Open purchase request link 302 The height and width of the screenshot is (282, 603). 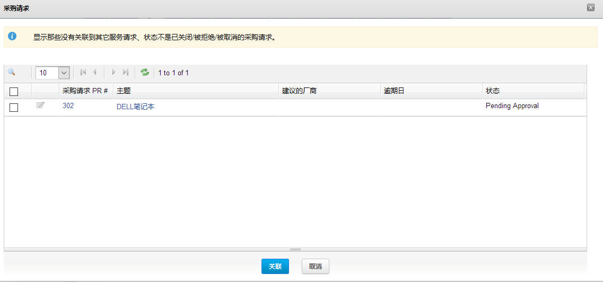(x=68, y=106)
